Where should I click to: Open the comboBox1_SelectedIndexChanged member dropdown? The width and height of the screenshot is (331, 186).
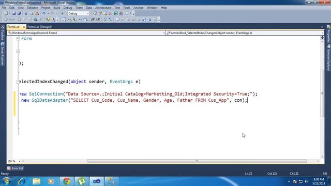tap(245, 33)
